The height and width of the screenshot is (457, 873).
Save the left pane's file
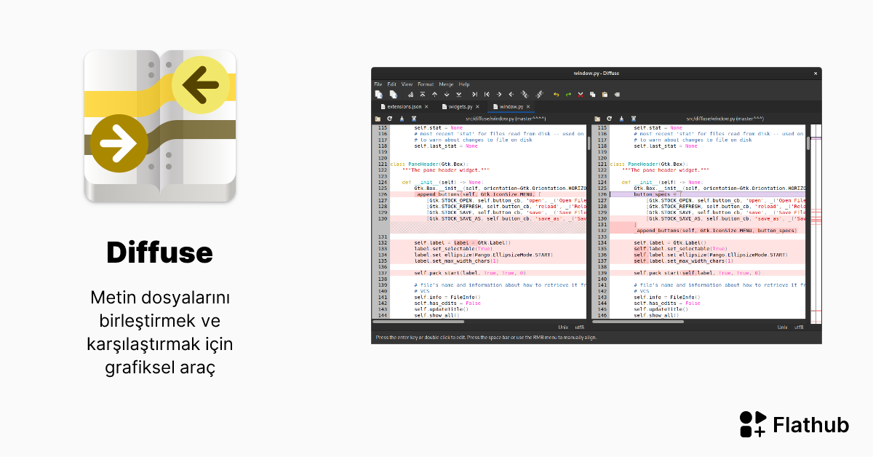point(401,119)
